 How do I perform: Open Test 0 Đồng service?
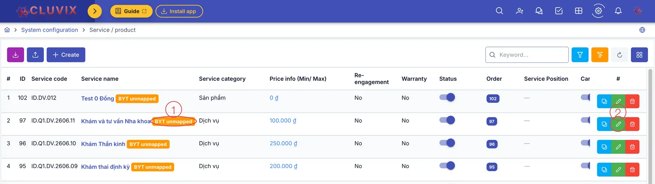click(x=97, y=98)
